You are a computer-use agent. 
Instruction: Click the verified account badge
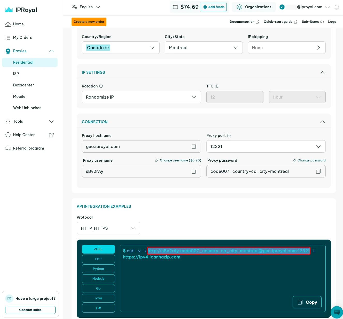(x=282, y=7)
